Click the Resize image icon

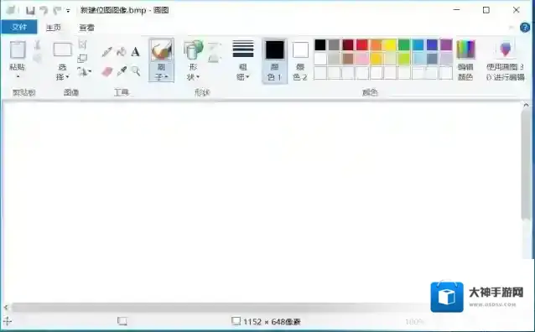click(x=82, y=58)
